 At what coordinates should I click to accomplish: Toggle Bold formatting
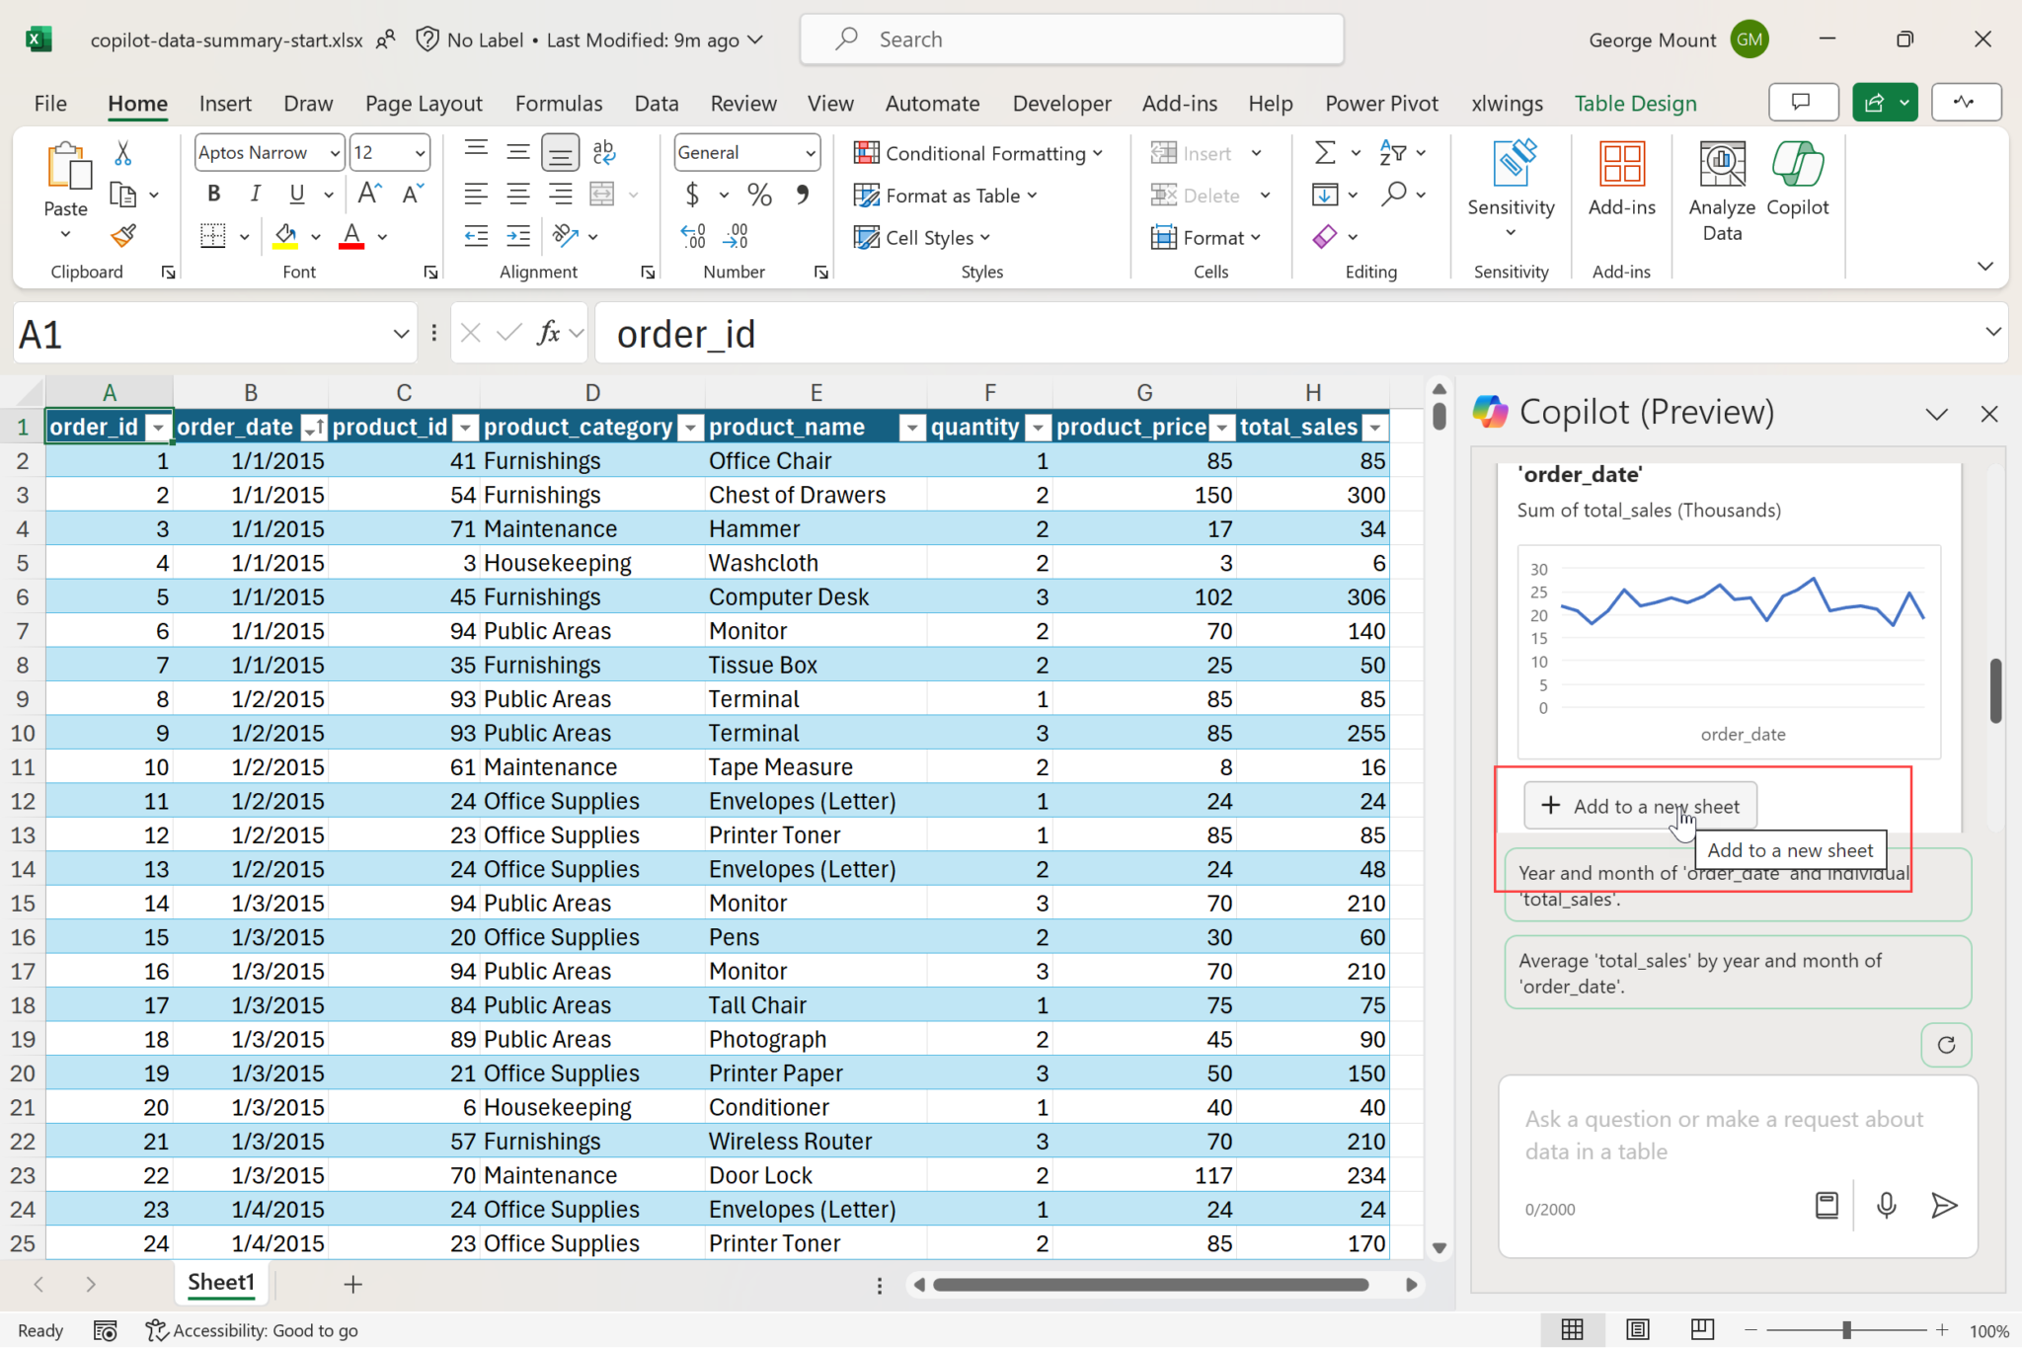click(214, 195)
